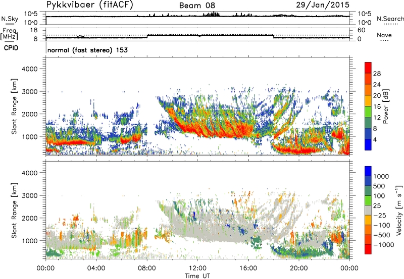Pick the gray -25 to 25 velocity swatch

click(368, 211)
